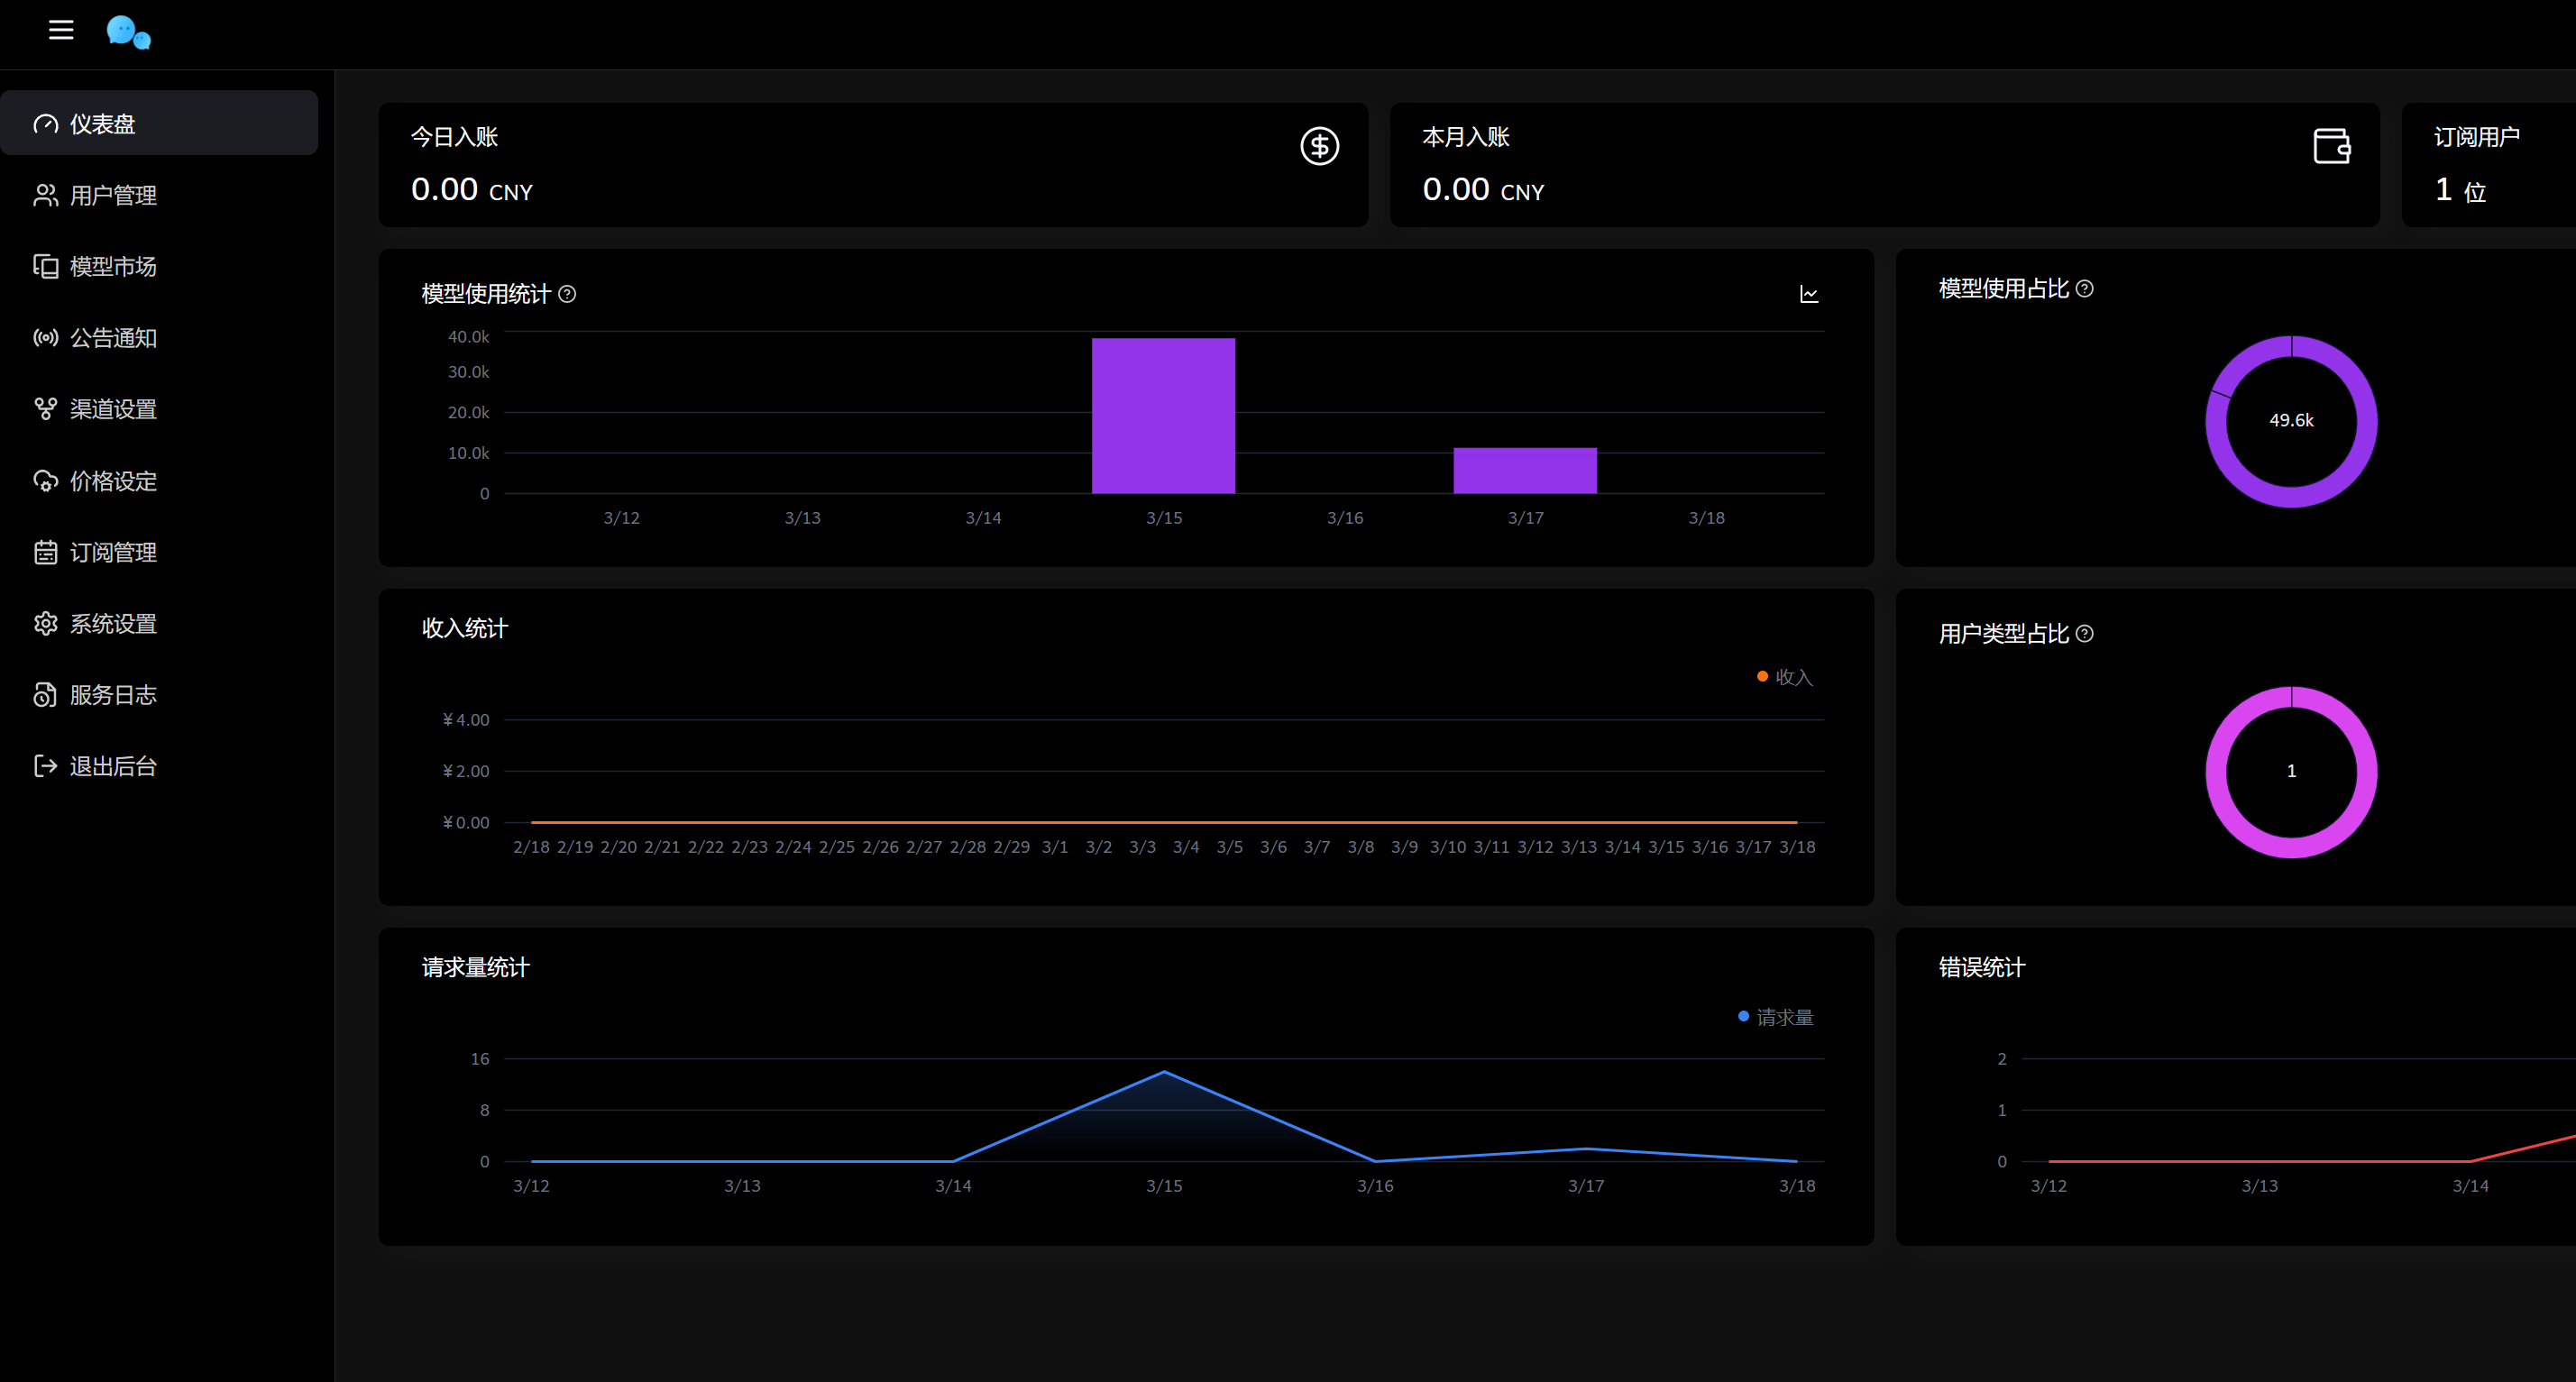Click the branch icon beside 渠道设置

(46, 409)
